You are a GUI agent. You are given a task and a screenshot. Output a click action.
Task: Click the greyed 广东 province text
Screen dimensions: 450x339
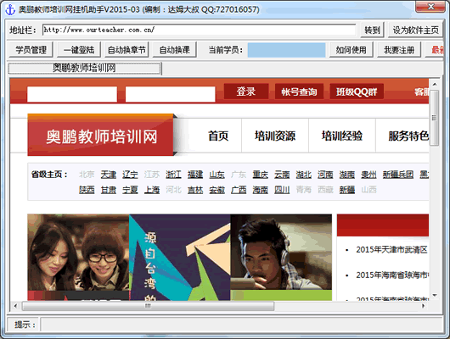click(x=239, y=175)
